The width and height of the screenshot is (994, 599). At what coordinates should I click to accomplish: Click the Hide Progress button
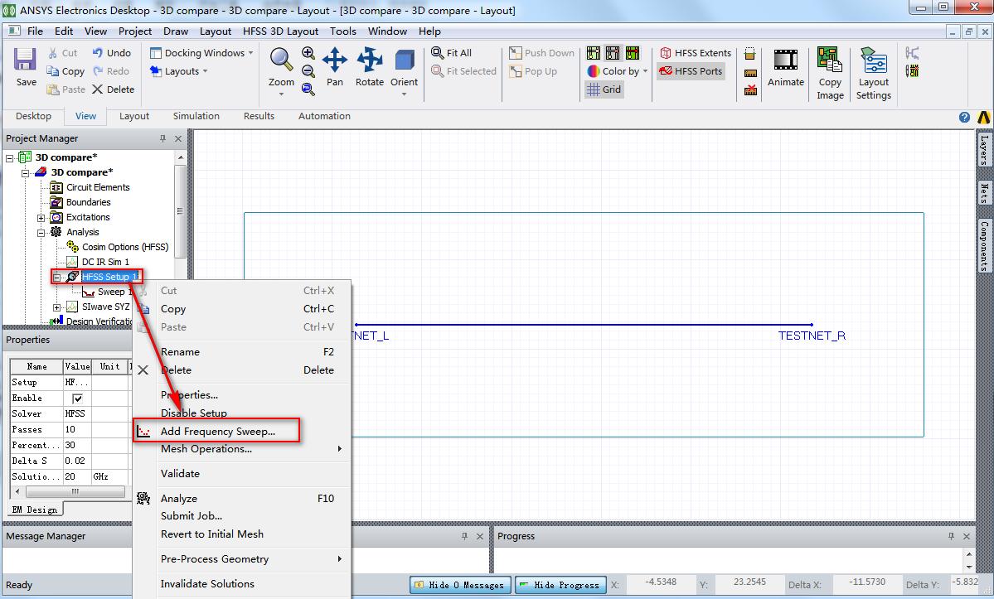click(x=560, y=585)
